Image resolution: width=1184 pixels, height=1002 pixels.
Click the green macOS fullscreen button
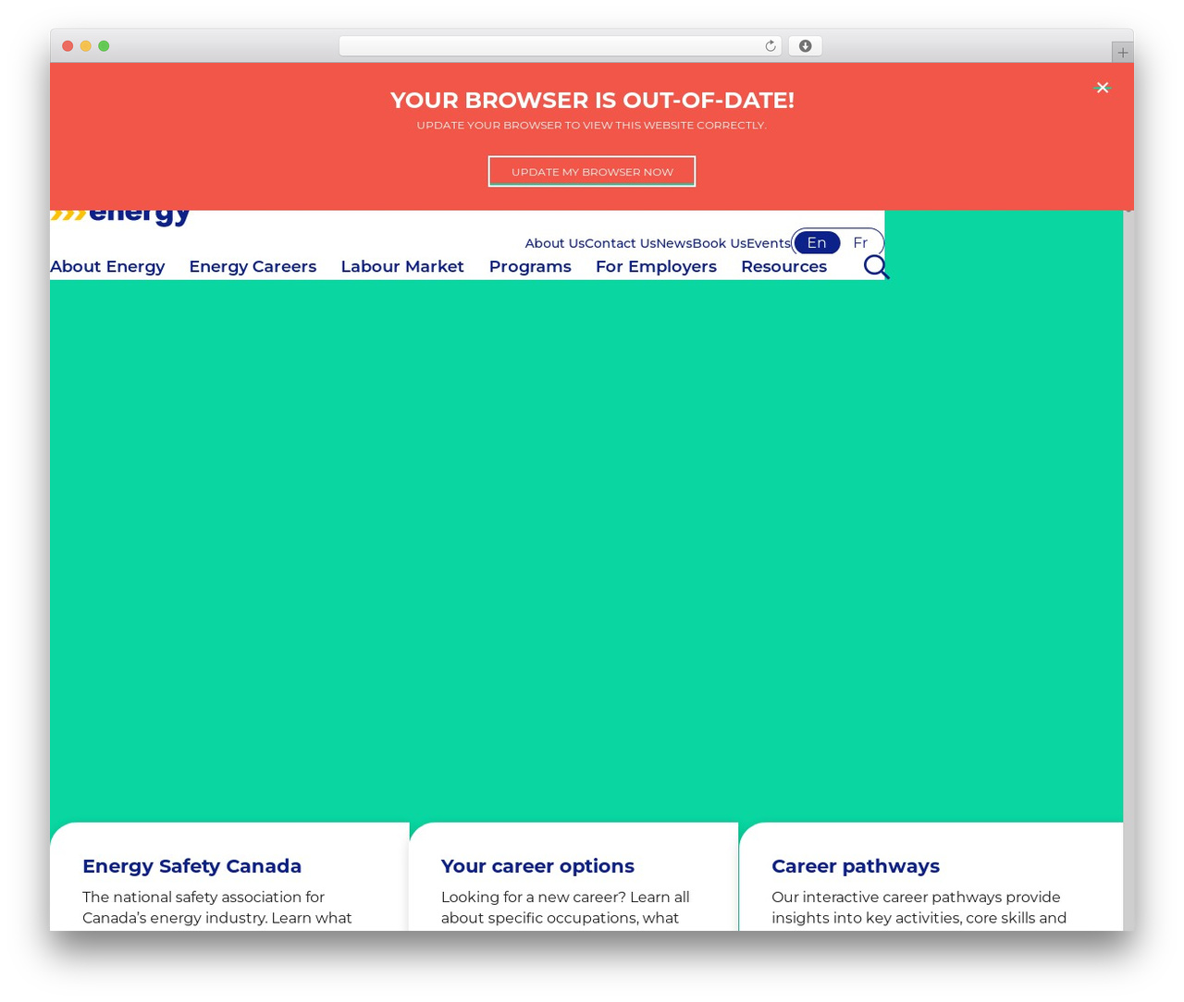pos(104,46)
